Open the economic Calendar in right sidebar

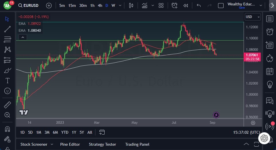269,71
